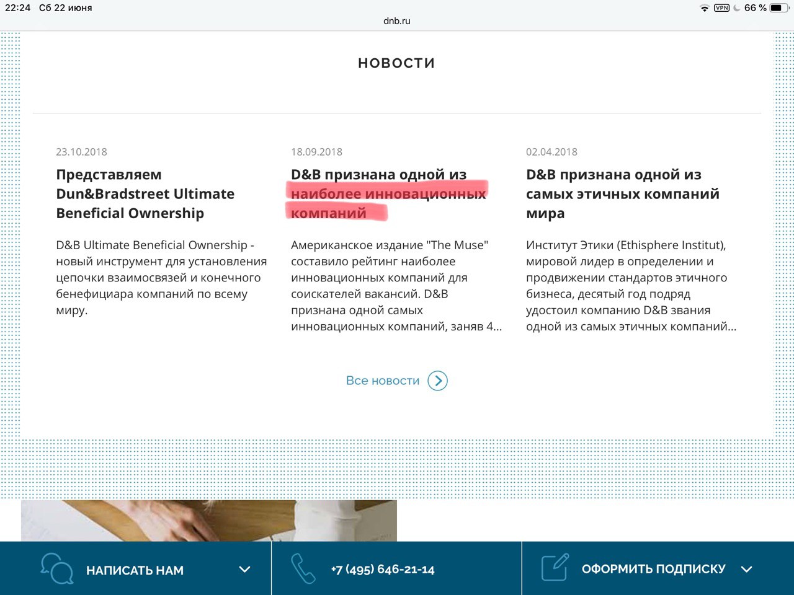
Task: Expand the ОФОРМИТЬ ПОДПИСКУ chevron
Action: [746, 569]
